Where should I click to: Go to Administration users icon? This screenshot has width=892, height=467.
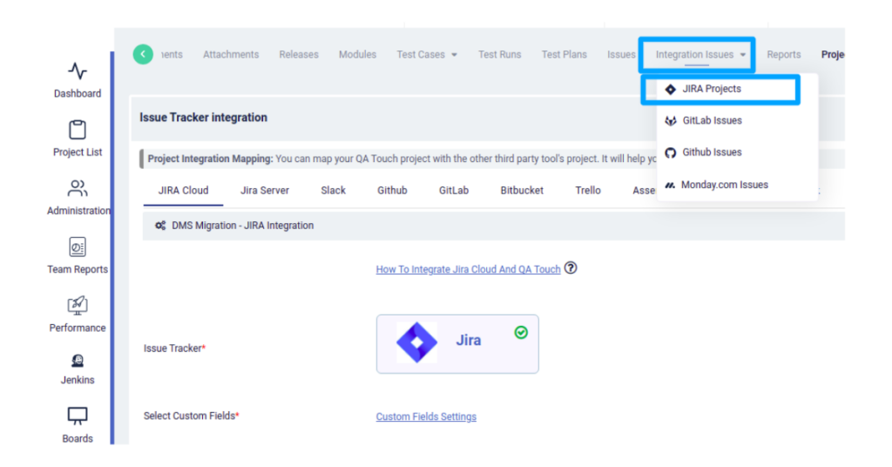78,189
